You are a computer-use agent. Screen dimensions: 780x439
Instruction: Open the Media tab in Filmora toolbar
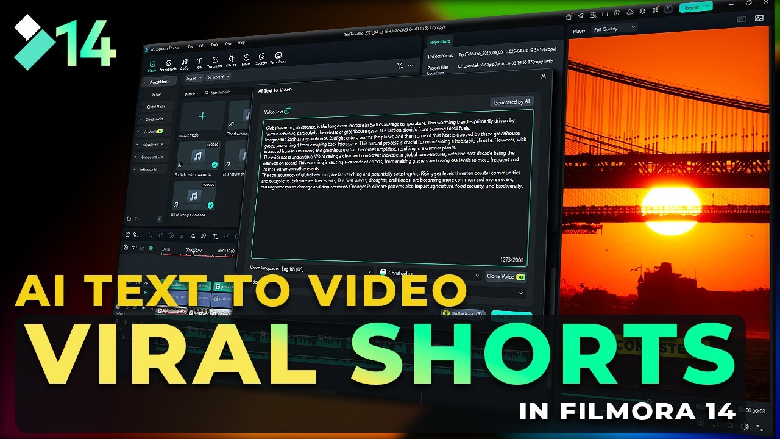tap(152, 65)
